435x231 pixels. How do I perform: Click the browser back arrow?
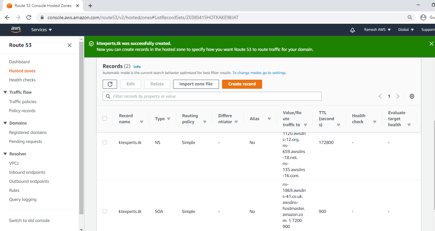tap(7, 17)
